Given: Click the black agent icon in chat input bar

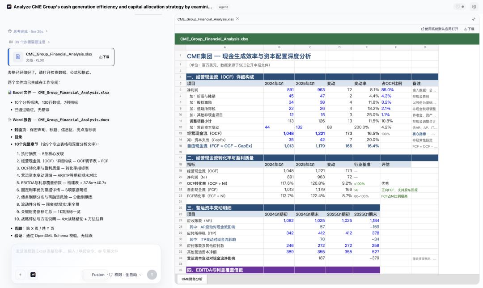Looking at the screenshot, I should [x=33, y=275].
